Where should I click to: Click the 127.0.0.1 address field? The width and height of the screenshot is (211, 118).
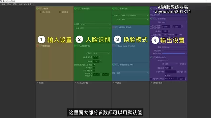tap(171, 79)
